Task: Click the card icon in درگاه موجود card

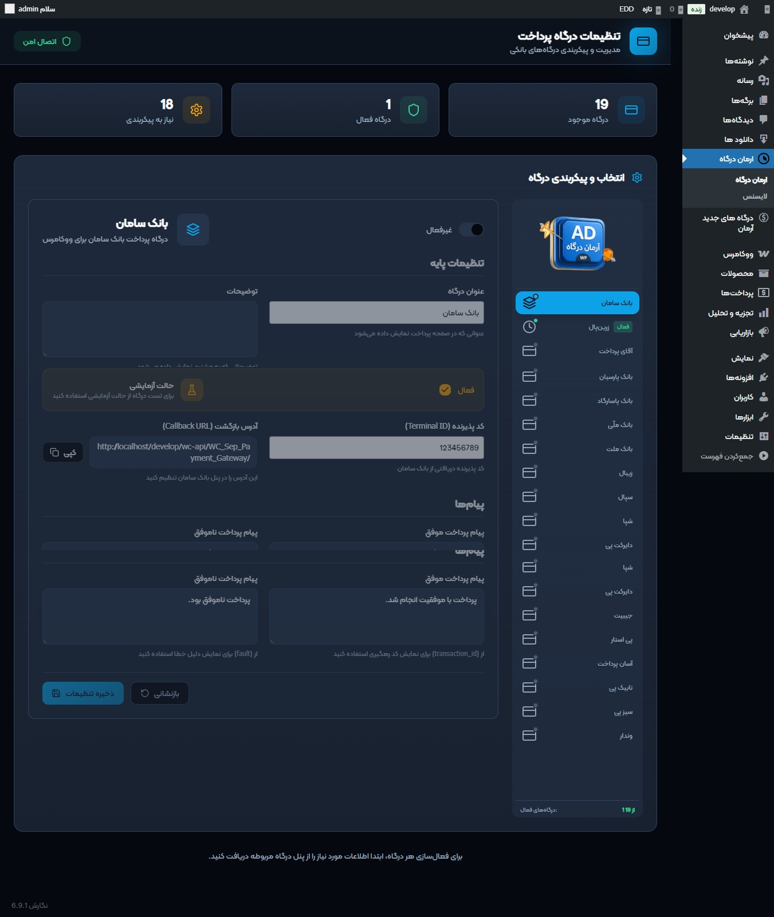Action: pyautogui.click(x=631, y=110)
